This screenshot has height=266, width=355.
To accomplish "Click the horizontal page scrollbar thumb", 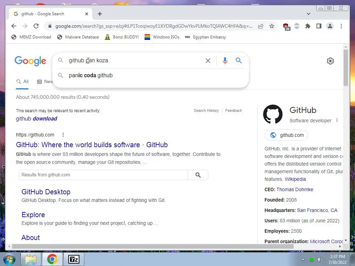I will (x=153, y=246).
